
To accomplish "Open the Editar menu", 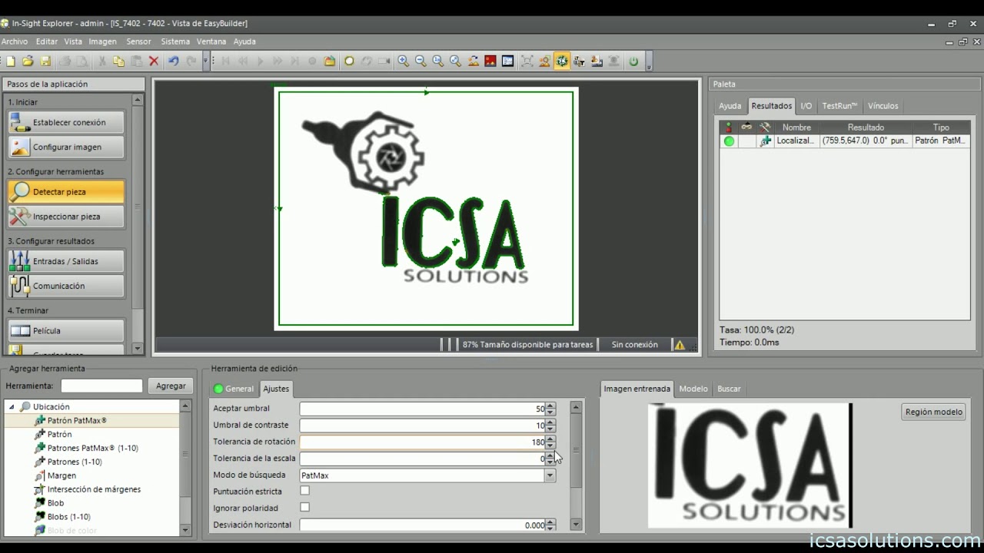I will click(47, 41).
